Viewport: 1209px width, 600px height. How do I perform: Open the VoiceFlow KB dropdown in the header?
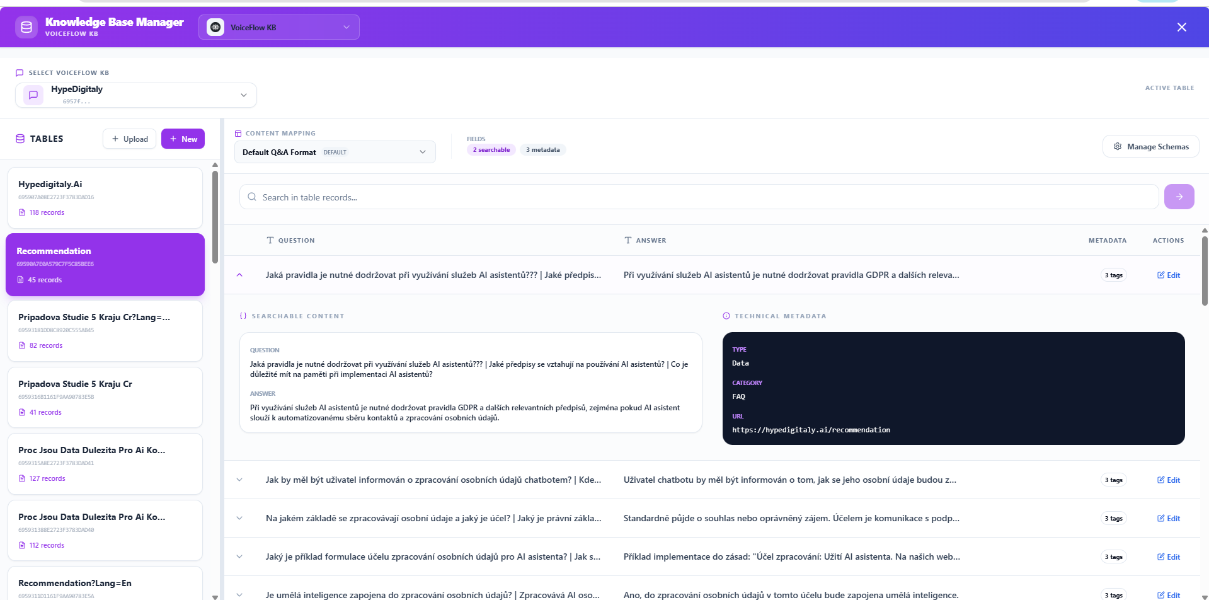[x=278, y=27]
